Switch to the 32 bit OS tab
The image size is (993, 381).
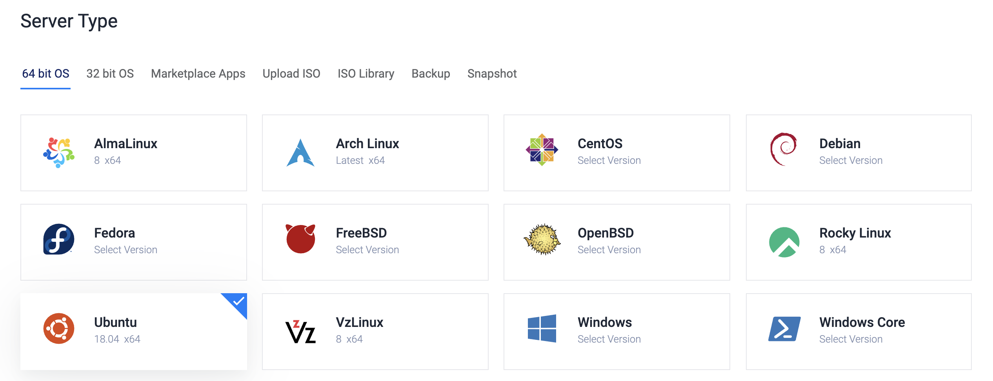coord(110,74)
